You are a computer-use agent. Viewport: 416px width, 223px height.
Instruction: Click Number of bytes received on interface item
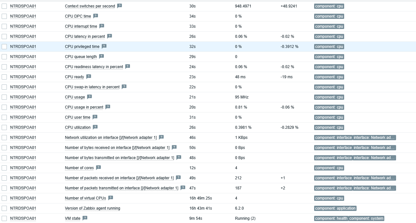[x=117, y=148]
